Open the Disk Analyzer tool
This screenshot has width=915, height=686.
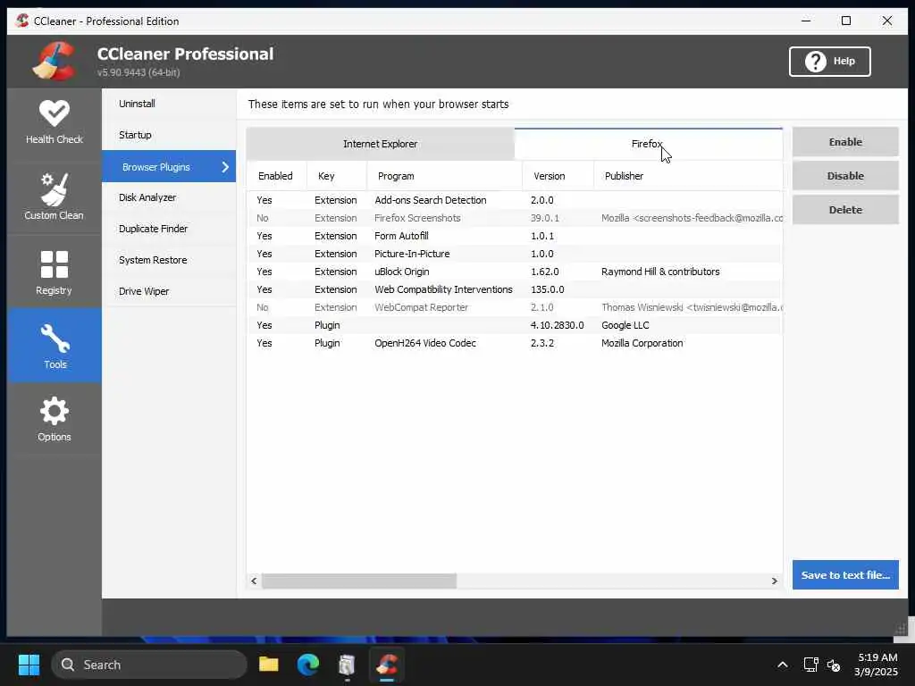[x=169, y=197]
